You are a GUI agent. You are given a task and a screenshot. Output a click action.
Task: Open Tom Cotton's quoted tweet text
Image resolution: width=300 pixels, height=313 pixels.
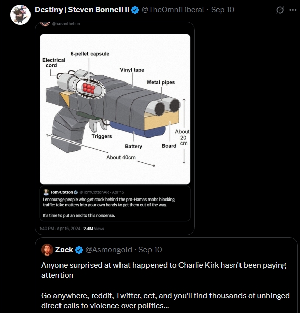tap(109, 207)
